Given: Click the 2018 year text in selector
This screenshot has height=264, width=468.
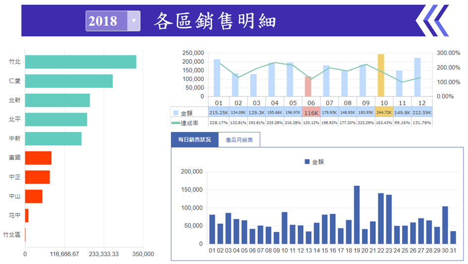Looking at the screenshot, I should 103,21.
